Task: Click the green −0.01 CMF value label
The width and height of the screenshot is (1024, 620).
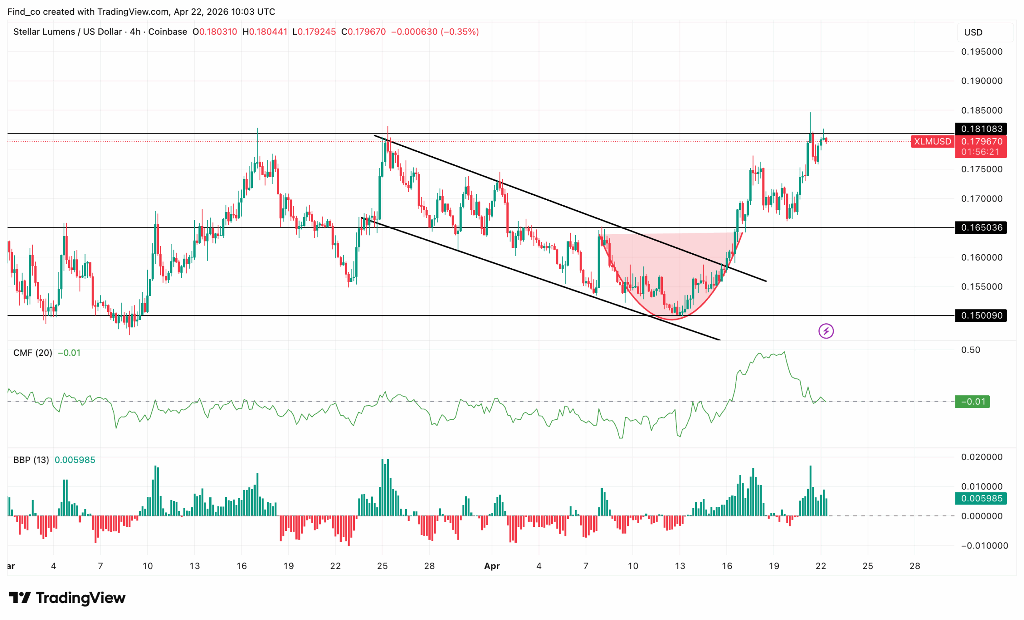Action: 972,401
